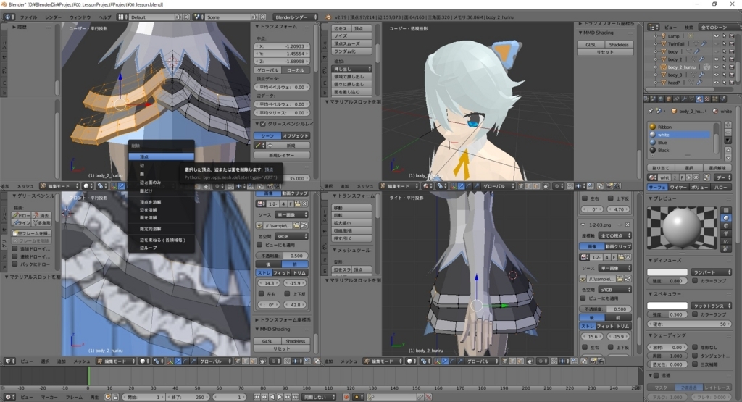Add new scene with plus next to Scene
742x402 pixels.
pos(254,17)
